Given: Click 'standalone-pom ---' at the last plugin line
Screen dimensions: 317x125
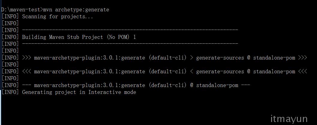Looking at the screenshot, I should click(x=223, y=85).
